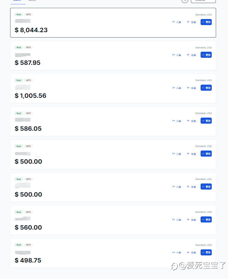Click withdrawal arrow icon for $587.95 account
Image resolution: width=228 pixels, height=279 pixels.
click(x=188, y=55)
